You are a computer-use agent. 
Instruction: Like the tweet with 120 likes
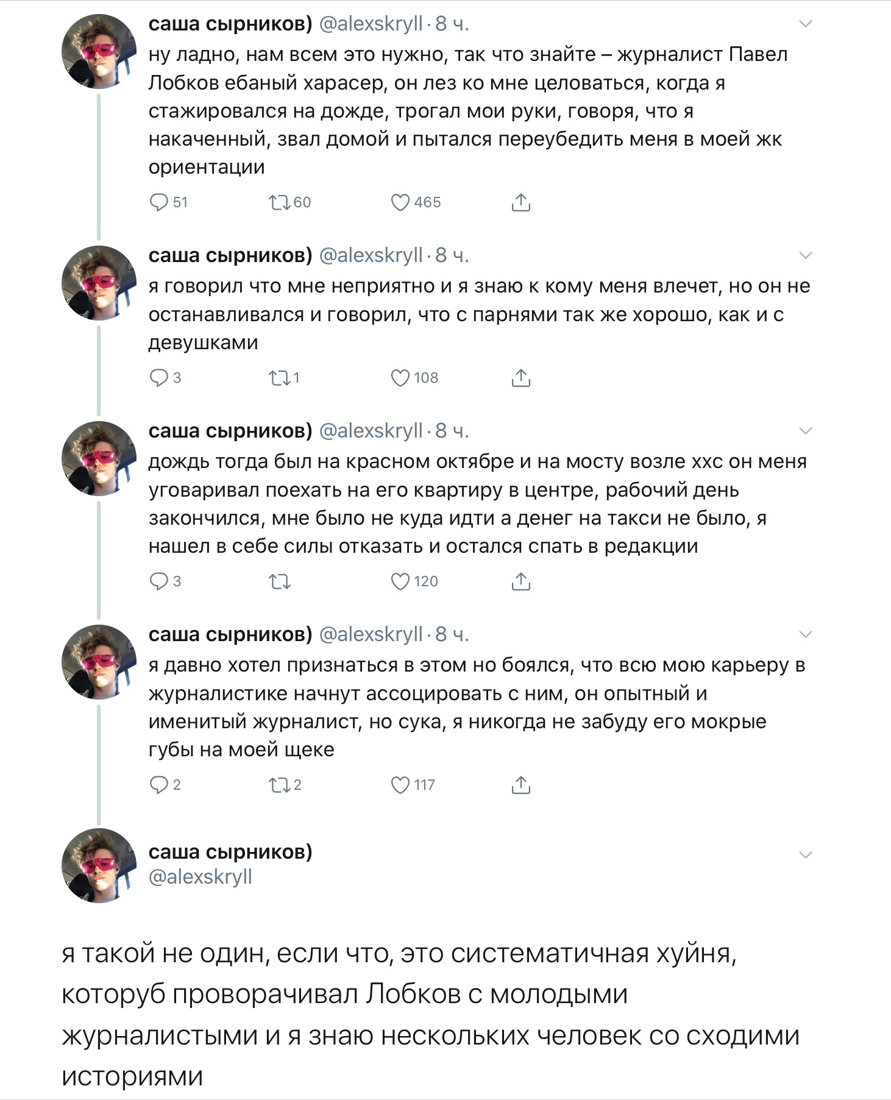click(400, 581)
